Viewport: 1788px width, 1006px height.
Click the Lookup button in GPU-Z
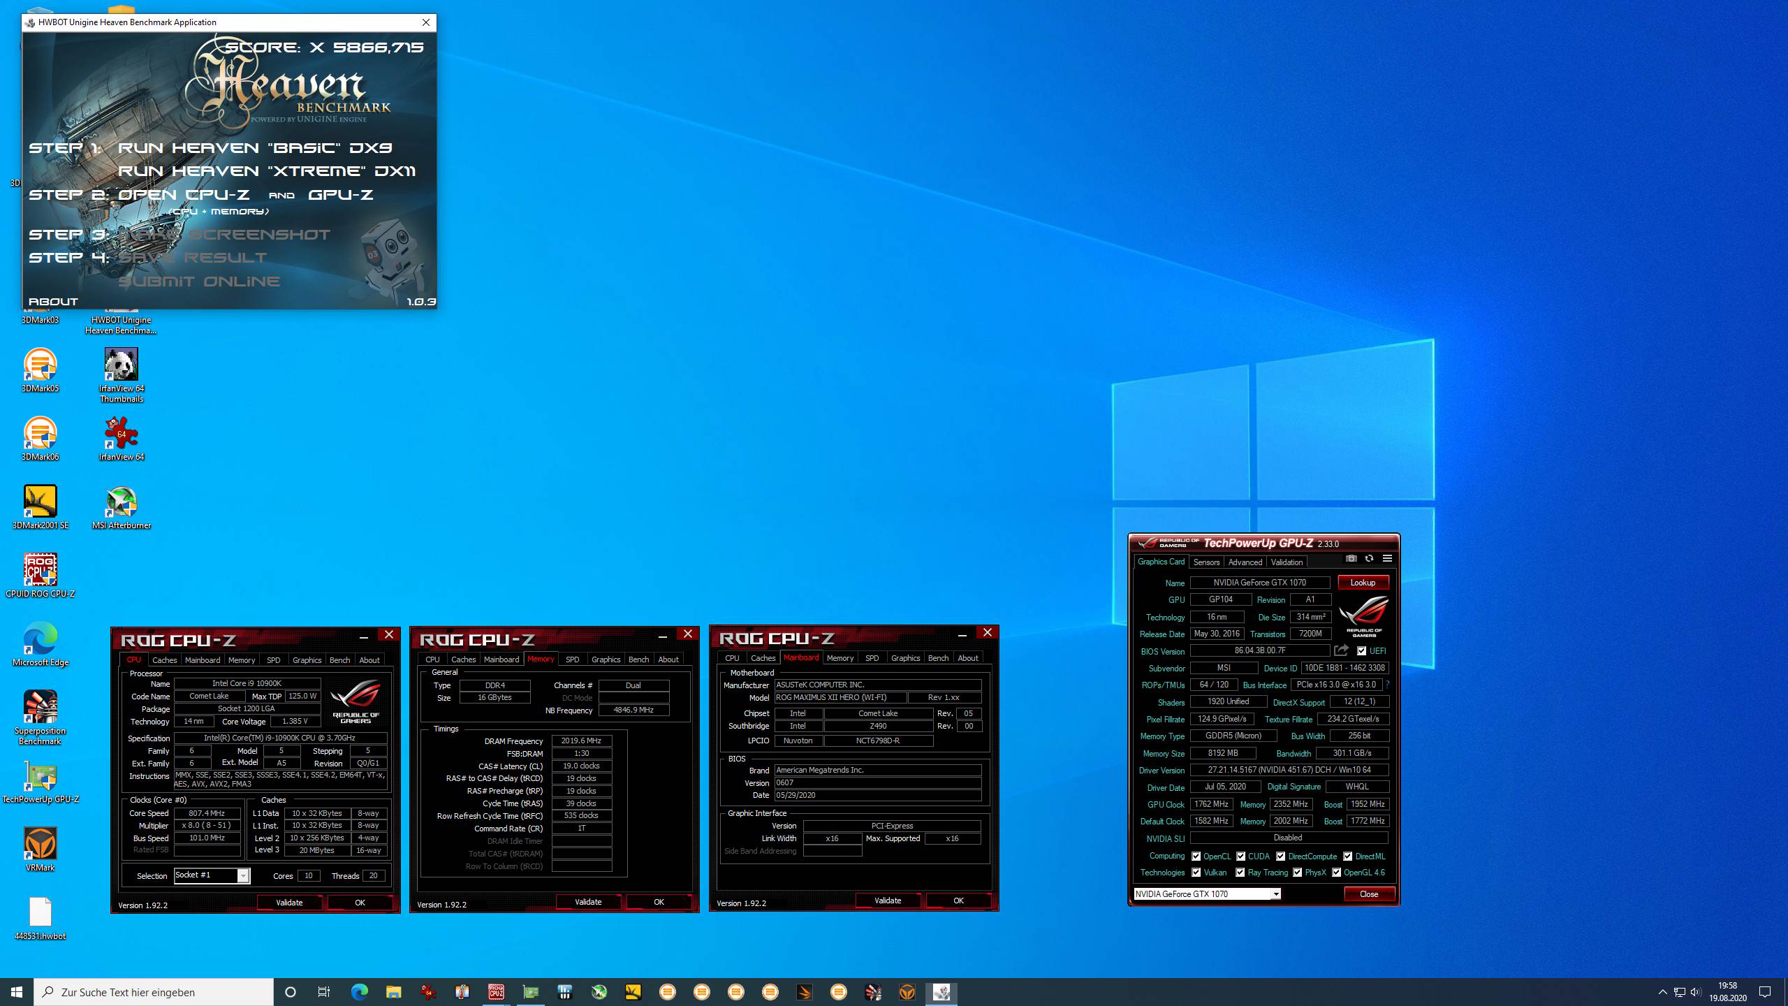(x=1363, y=583)
